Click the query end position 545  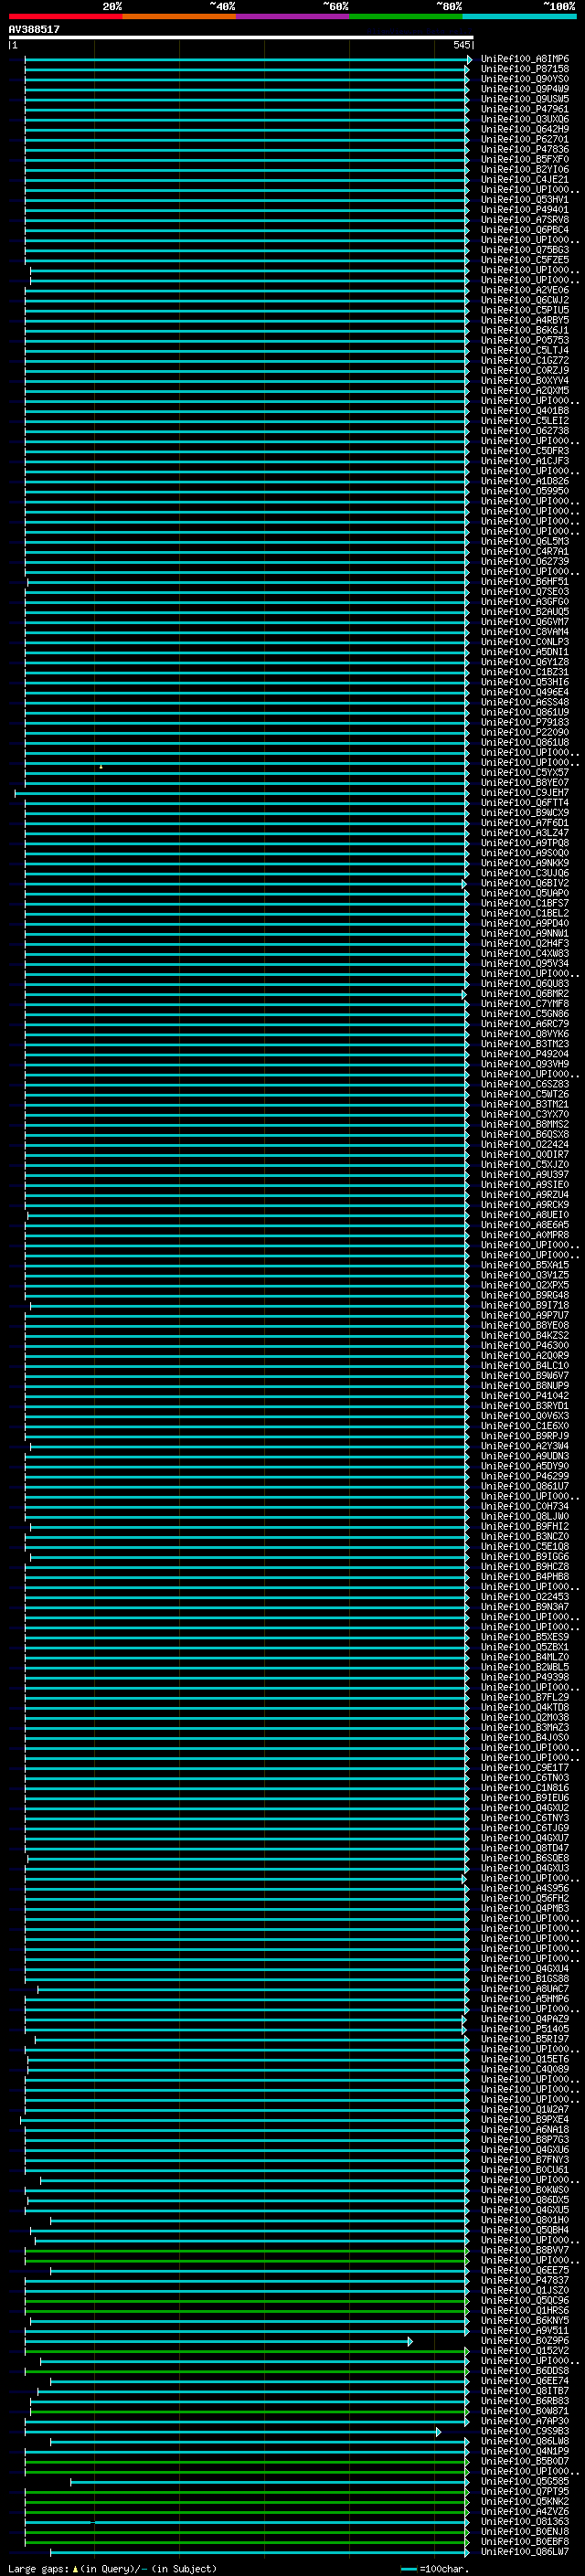click(461, 45)
